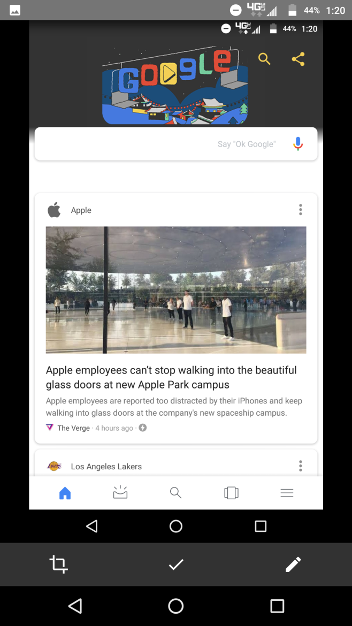Viewport: 352px width, 626px height.
Task: Open the bottom bar search tab
Action: point(175,493)
